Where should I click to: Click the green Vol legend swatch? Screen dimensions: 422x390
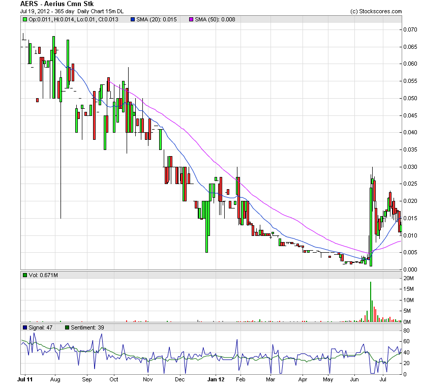coord(25,275)
